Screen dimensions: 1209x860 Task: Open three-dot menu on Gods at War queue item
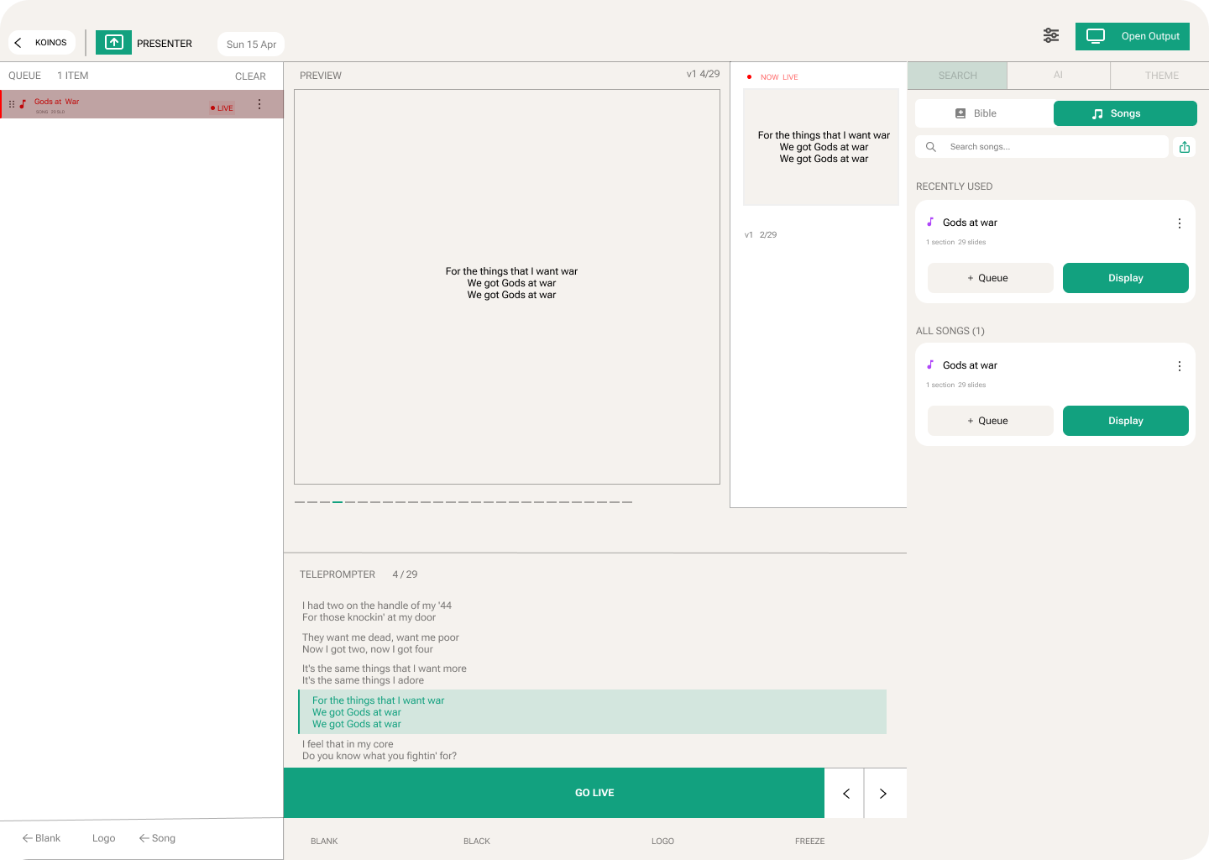[259, 104]
